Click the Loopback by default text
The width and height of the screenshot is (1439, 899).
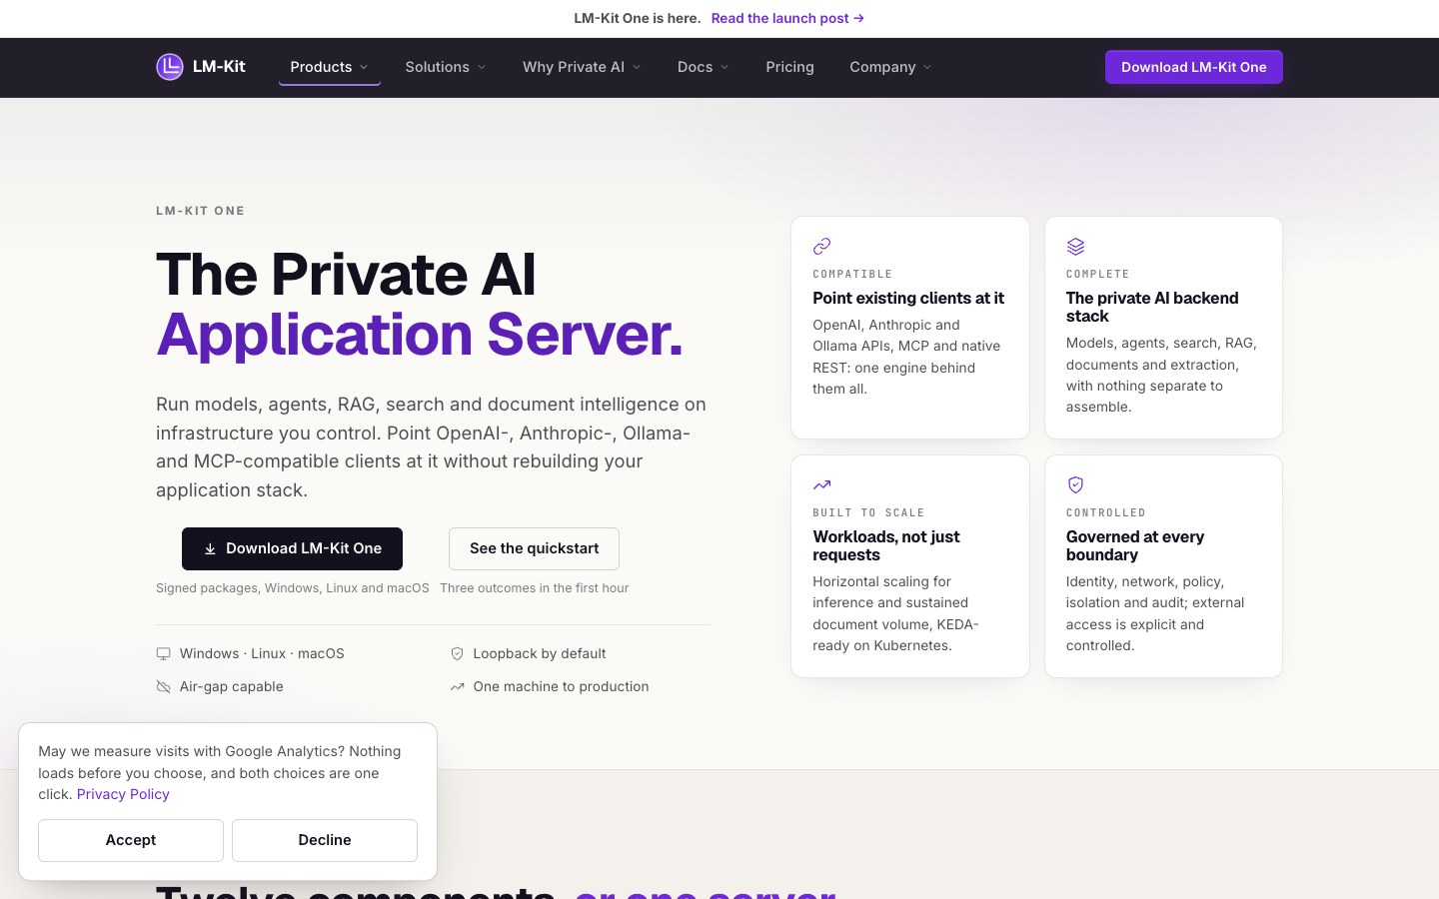540,653
